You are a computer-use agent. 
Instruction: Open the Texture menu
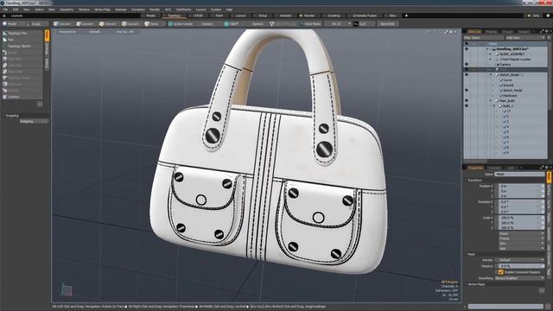pyautogui.click(x=84, y=10)
